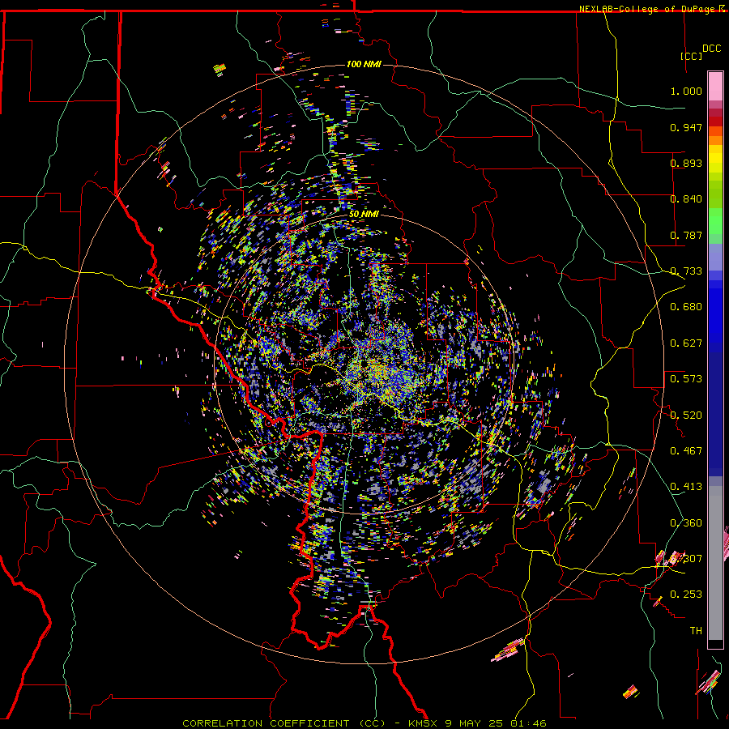Click the 0.413 color scale value

pyautogui.click(x=686, y=487)
